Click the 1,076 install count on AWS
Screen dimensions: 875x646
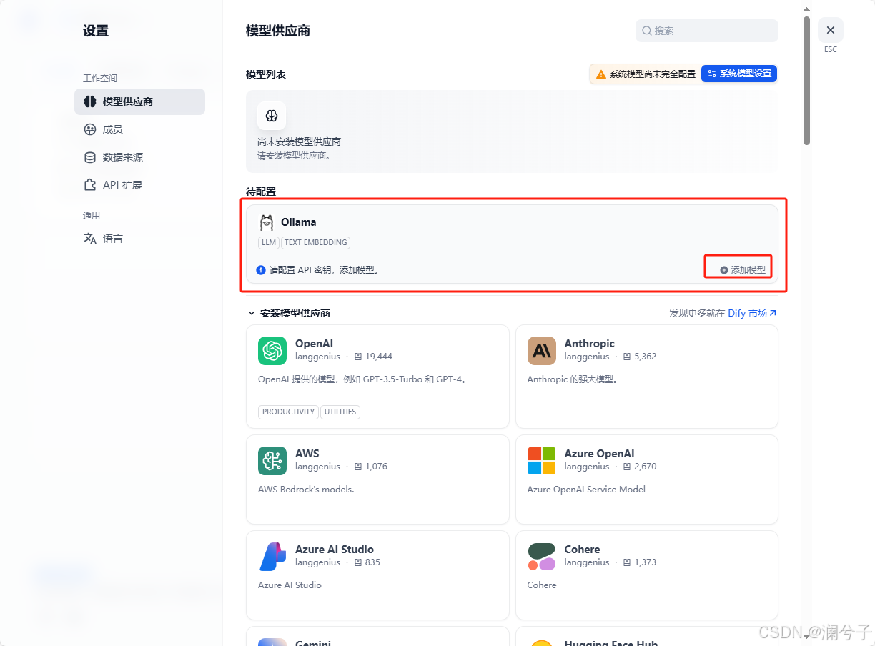coord(376,467)
